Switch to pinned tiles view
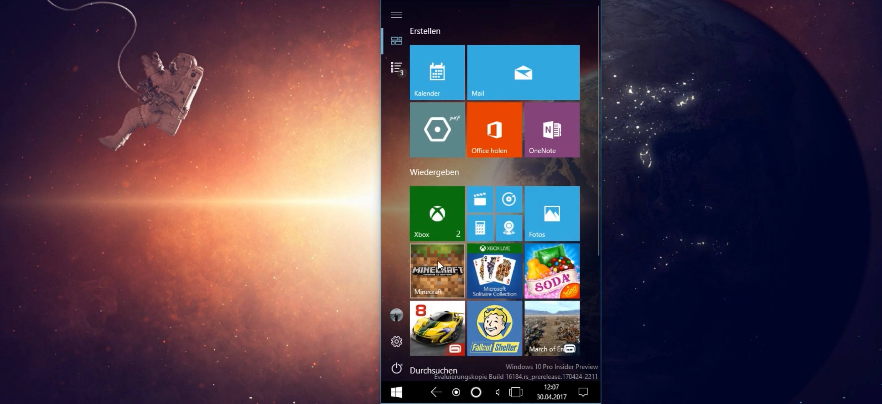The width and height of the screenshot is (882, 404). tap(396, 41)
